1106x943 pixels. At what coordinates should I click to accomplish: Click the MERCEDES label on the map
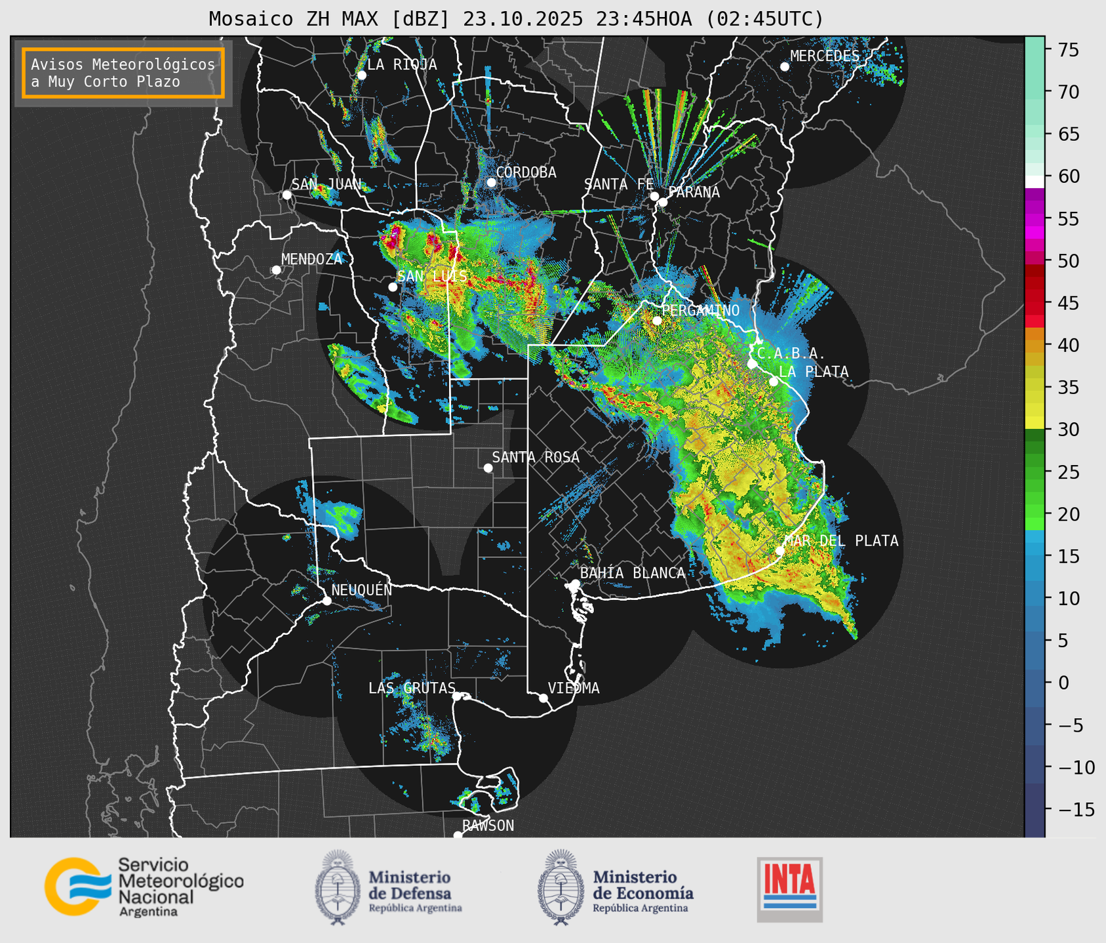point(825,56)
